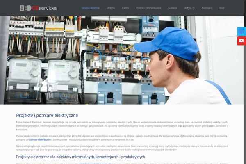Screen dimensions: 246x164
Task: Open the YouTube side tab icon
Action: pos(241,41)
